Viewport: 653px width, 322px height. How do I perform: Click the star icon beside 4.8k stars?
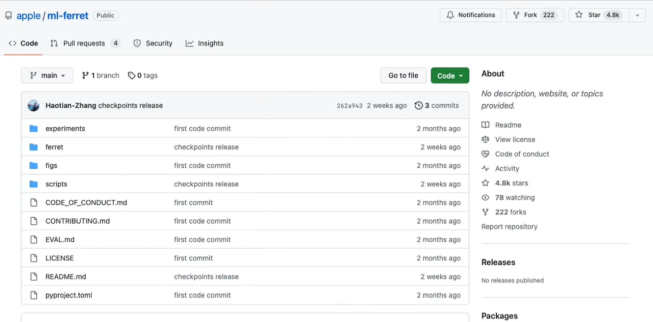coord(486,183)
